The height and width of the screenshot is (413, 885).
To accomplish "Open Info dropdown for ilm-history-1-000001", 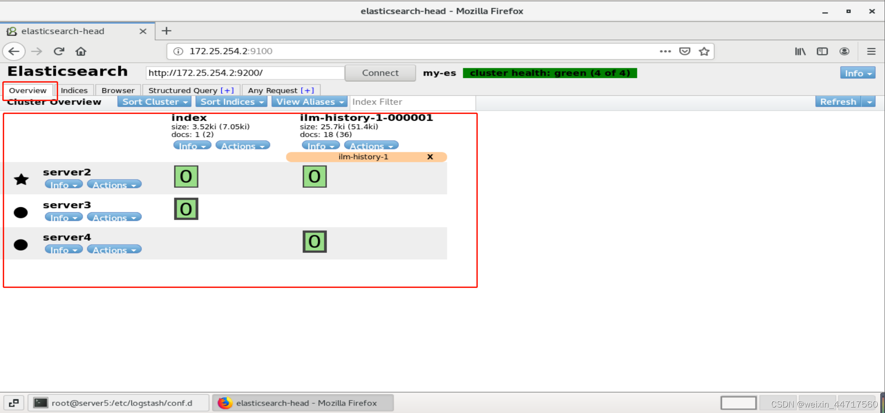I will (321, 145).
